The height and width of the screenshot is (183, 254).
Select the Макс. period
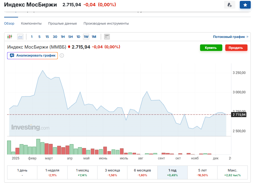tap(232, 172)
